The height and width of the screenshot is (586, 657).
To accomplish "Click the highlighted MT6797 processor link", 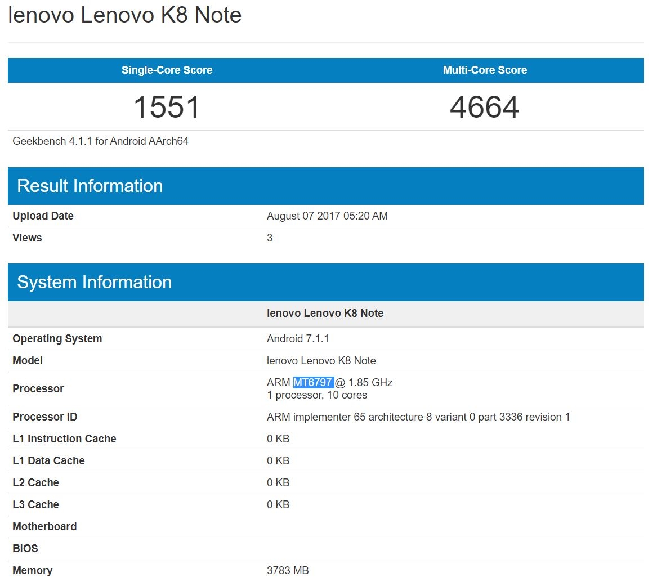I will pyautogui.click(x=314, y=382).
